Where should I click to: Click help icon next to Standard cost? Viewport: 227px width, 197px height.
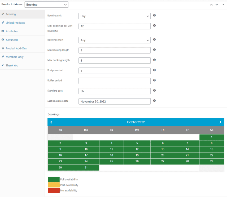pyautogui.click(x=154, y=91)
